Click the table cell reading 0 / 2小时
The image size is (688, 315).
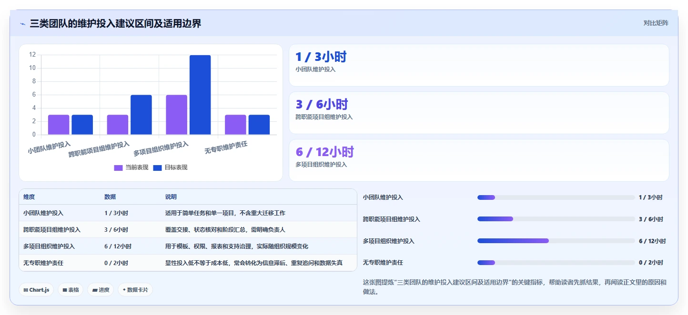[x=116, y=263]
